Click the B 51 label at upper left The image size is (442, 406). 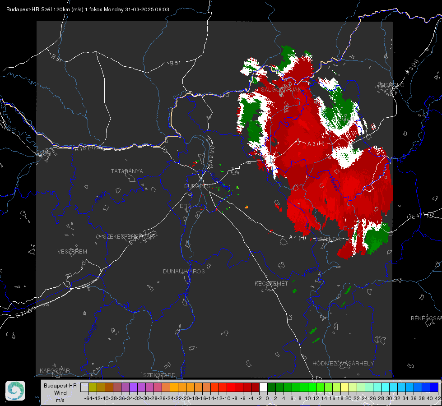[x=56, y=58]
